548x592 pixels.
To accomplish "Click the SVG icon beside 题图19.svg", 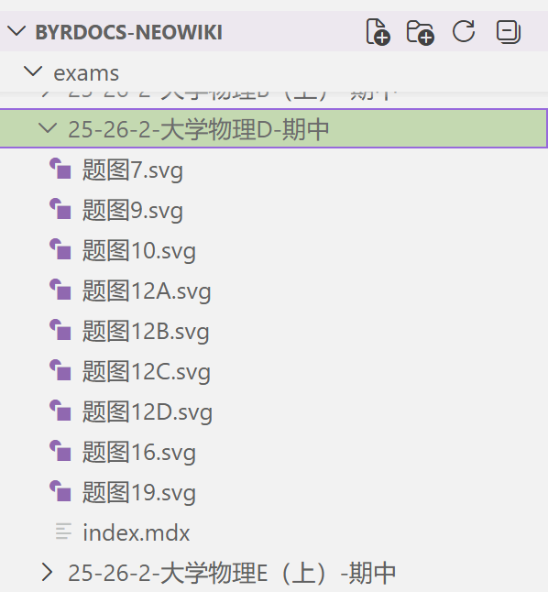I will (x=60, y=491).
